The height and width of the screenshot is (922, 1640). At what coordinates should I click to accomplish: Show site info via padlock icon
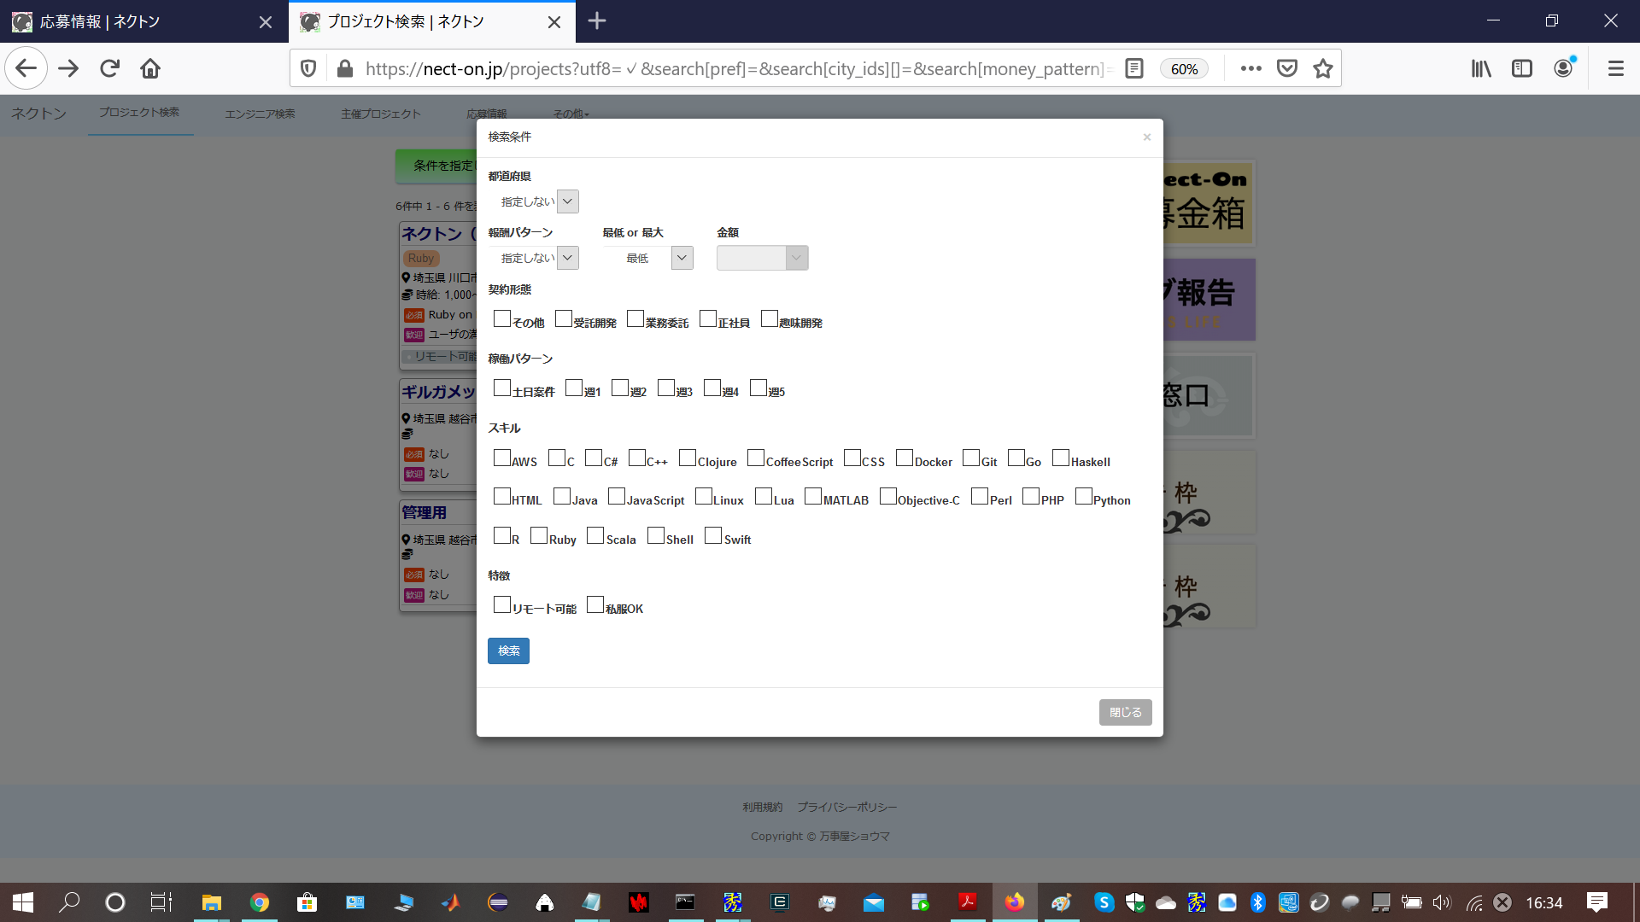pos(345,68)
